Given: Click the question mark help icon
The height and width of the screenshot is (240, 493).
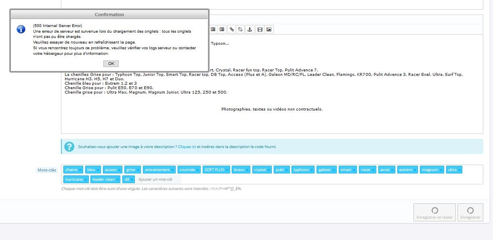Looking at the screenshot, I should click(69, 146).
